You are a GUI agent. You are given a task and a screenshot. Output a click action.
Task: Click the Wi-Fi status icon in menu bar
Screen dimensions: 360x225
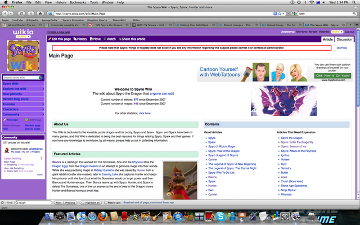point(312,2)
